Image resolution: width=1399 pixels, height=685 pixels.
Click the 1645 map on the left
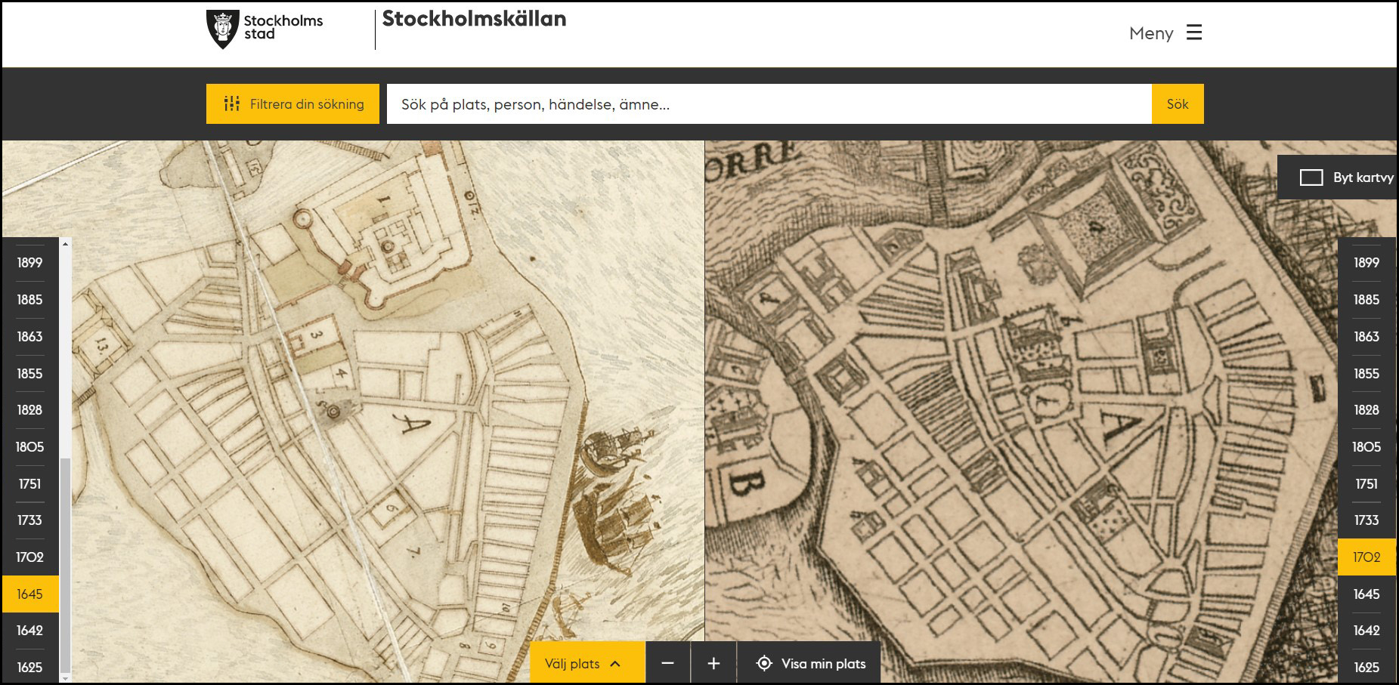pyautogui.click(x=353, y=412)
